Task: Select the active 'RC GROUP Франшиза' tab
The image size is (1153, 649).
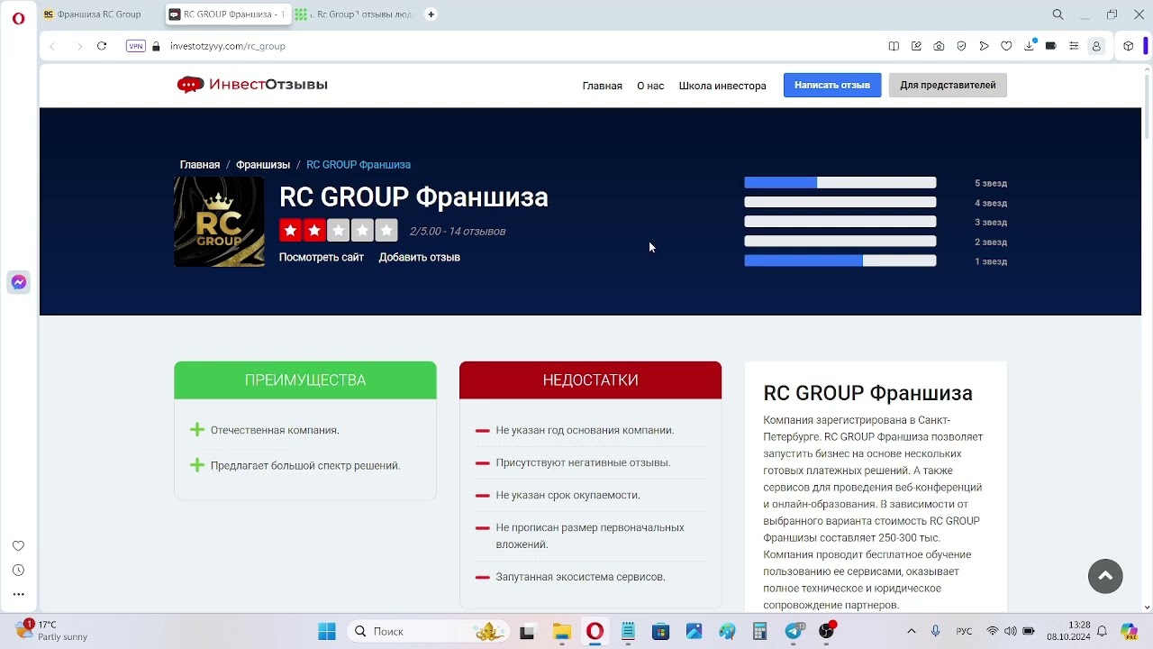Action: (227, 14)
